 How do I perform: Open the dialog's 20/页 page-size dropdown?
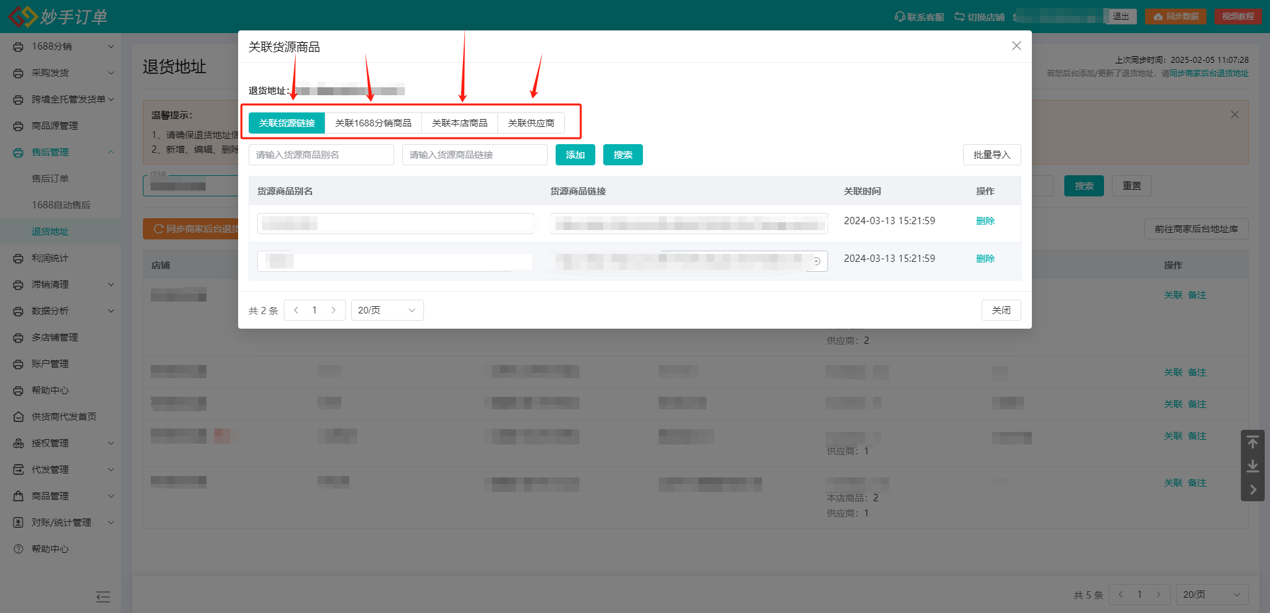388,310
